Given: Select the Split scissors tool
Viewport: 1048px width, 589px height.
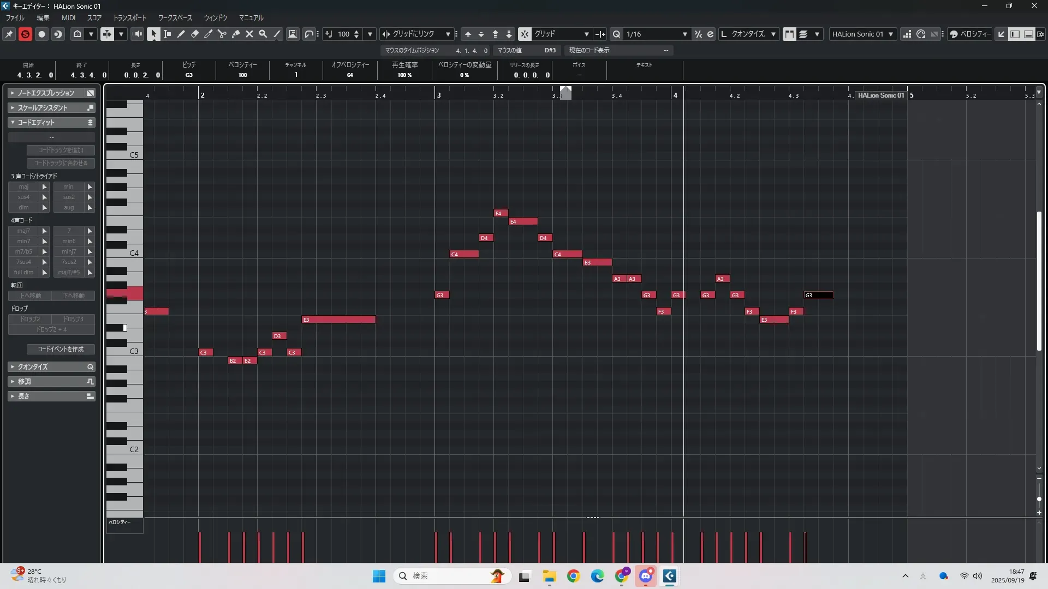Looking at the screenshot, I should coord(222,34).
